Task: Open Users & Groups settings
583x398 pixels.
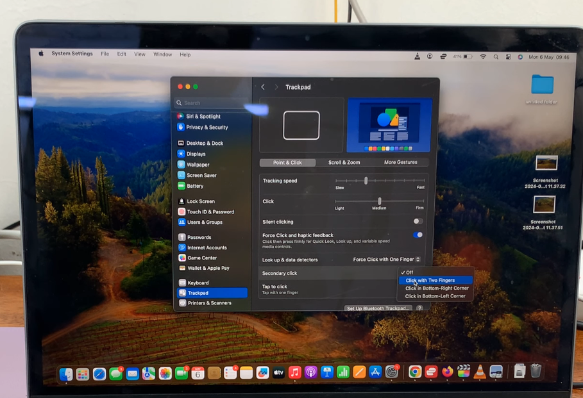Action: pos(205,222)
